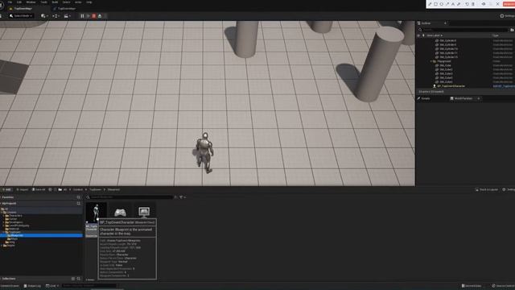The height and width of the screenshot is (290, 515).
Task: Open the Tools menu
Action: [43, 2]
